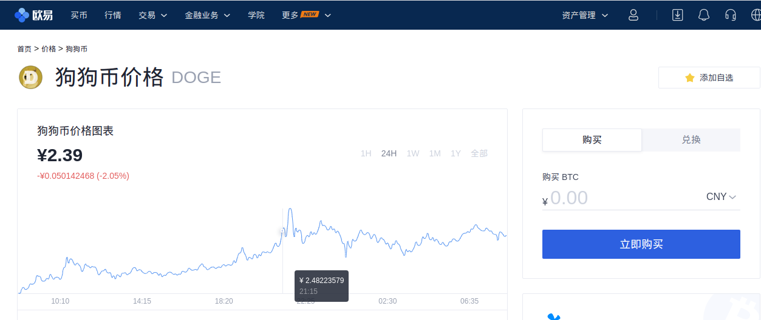Click the star icon in 添加自选

689,78
